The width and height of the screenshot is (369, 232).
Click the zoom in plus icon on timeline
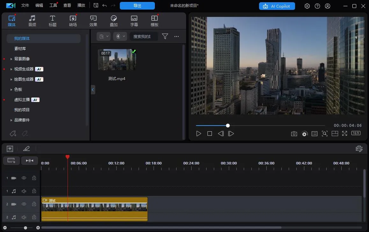38,228
